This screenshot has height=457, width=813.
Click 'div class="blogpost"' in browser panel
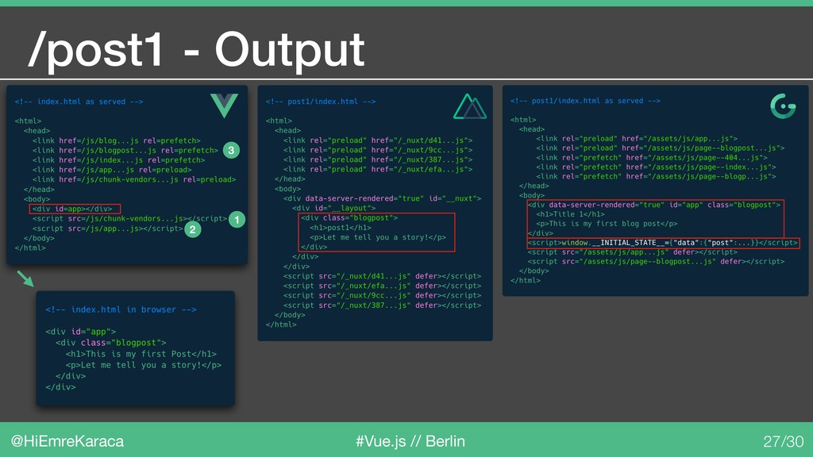click(x=111, y=343)
